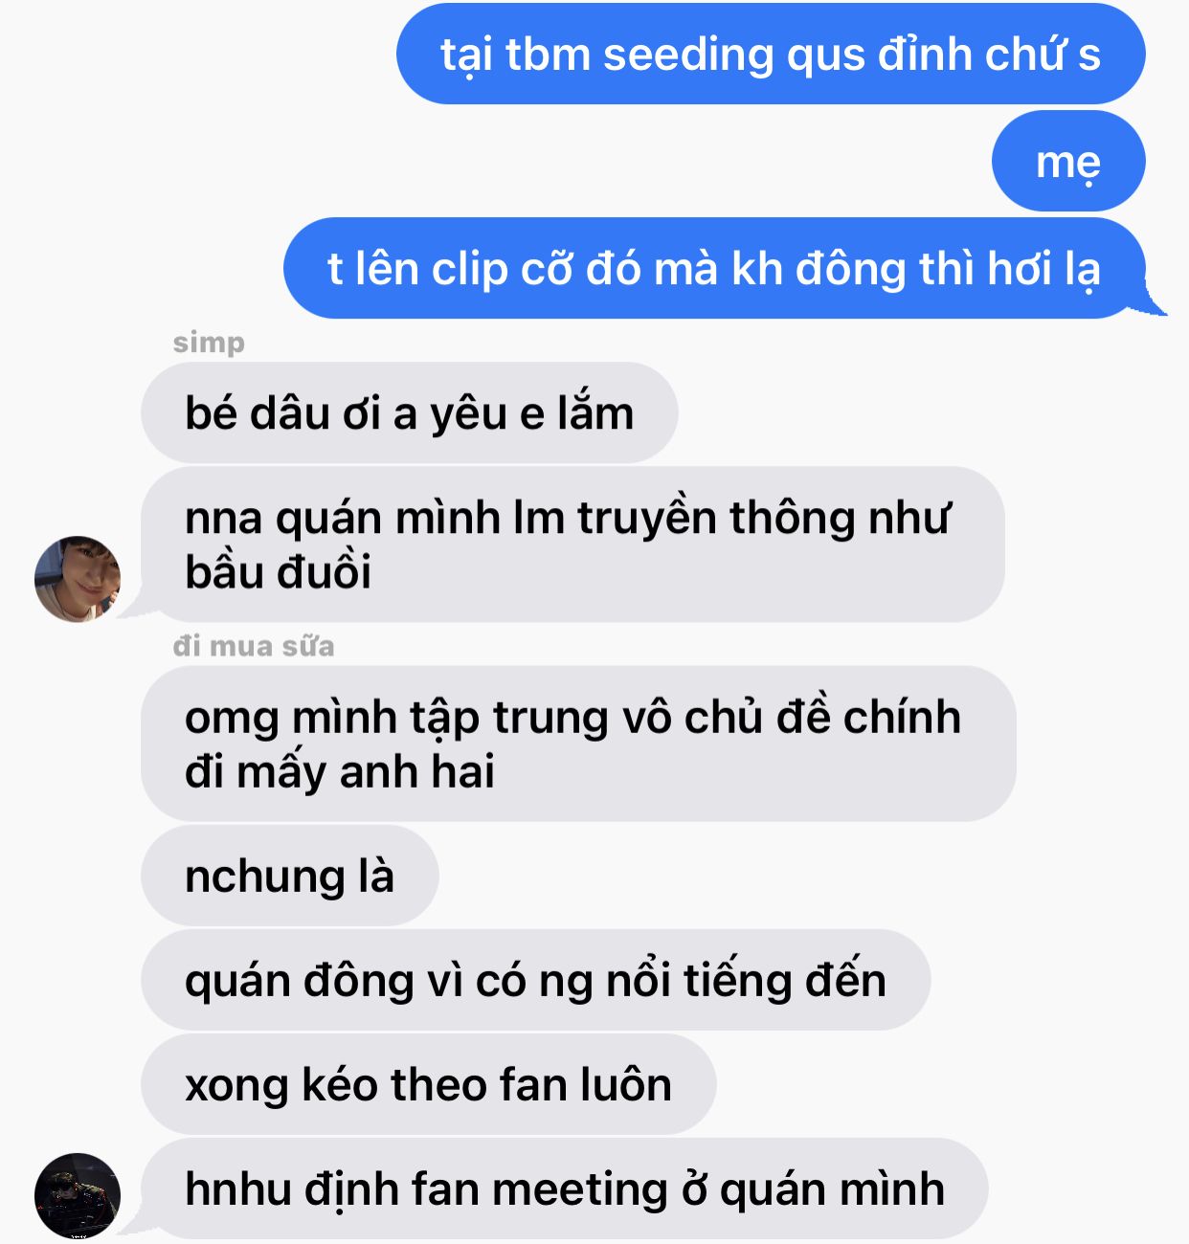Image resolution: width=1189 pixels, height=1244 pixels.
Task: Select message 'bé dâu ơi a yêu e lắm'
Action: 410,412
